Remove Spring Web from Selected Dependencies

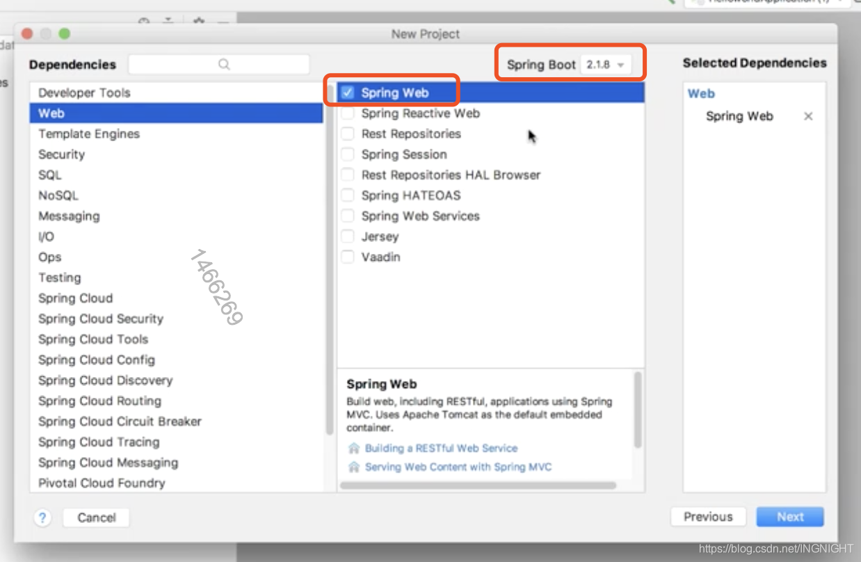pyautogui.click(x=808, y=116)
